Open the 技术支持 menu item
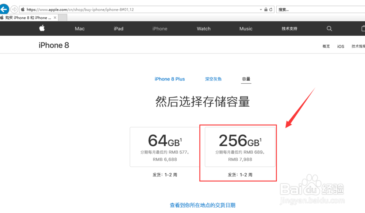This screenshot has width=365, height=213. (289, 28)
